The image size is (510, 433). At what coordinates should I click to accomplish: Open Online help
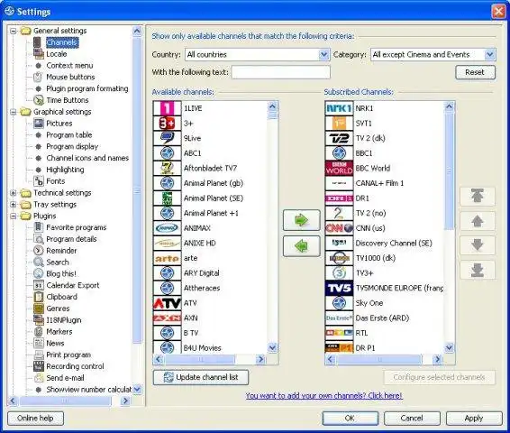(35, 419)
